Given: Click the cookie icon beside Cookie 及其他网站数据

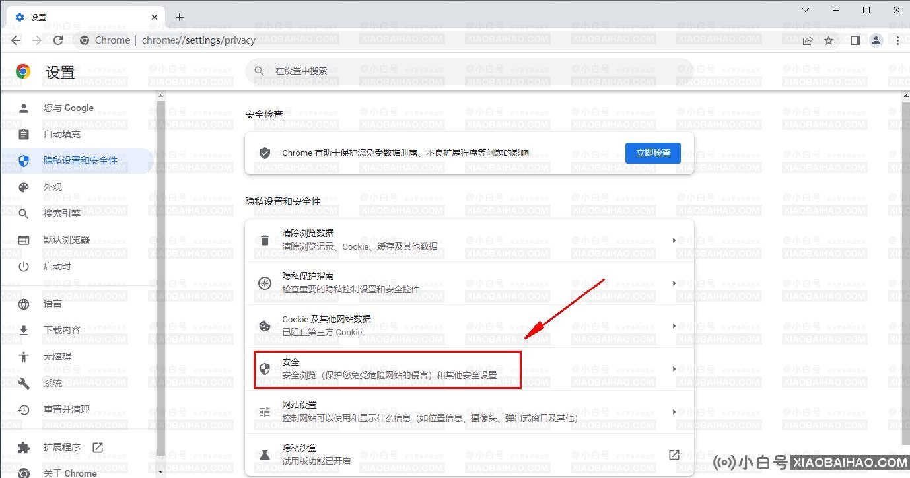Looking at the screenshot, I should pos(265,326).
